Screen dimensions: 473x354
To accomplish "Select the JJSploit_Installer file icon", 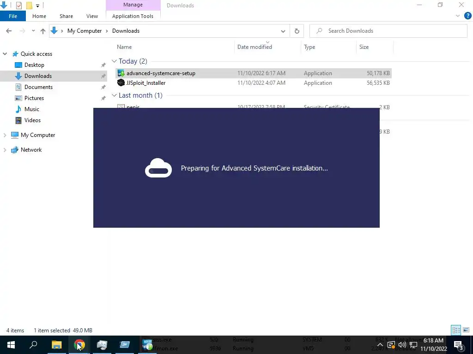I will (x=121, y=83).
